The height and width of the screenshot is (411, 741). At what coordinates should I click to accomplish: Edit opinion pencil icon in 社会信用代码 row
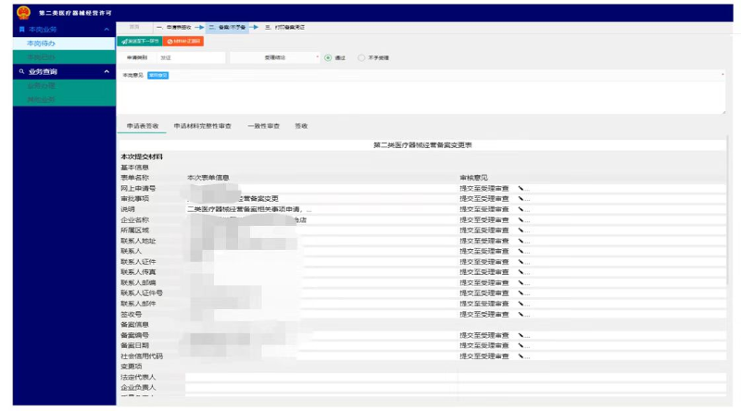click(521, 355)
